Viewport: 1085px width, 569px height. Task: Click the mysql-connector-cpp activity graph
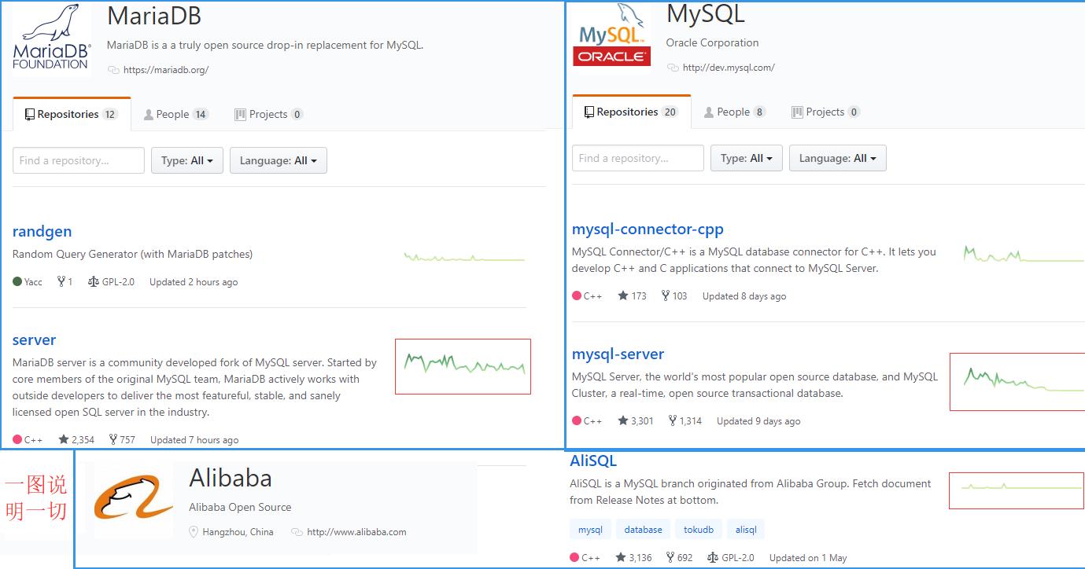coord(1024,255)
